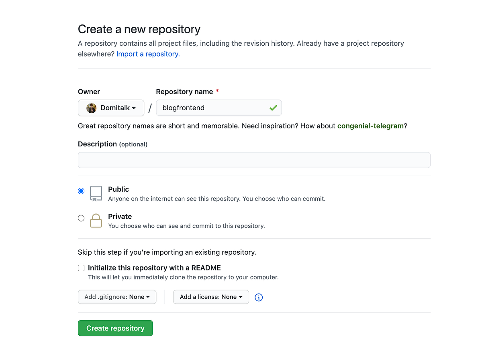Click the green checkmark beside repository name

tap(273, 108)
